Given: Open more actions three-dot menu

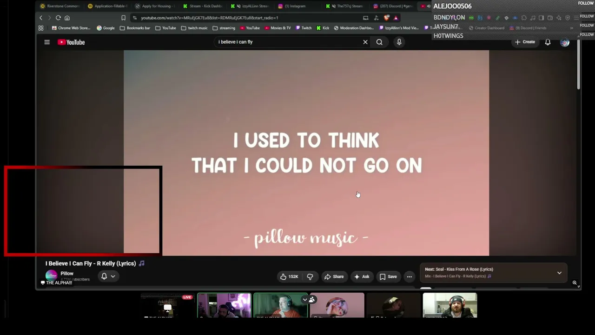Looking at the screenshot, I should coord(410,277).
